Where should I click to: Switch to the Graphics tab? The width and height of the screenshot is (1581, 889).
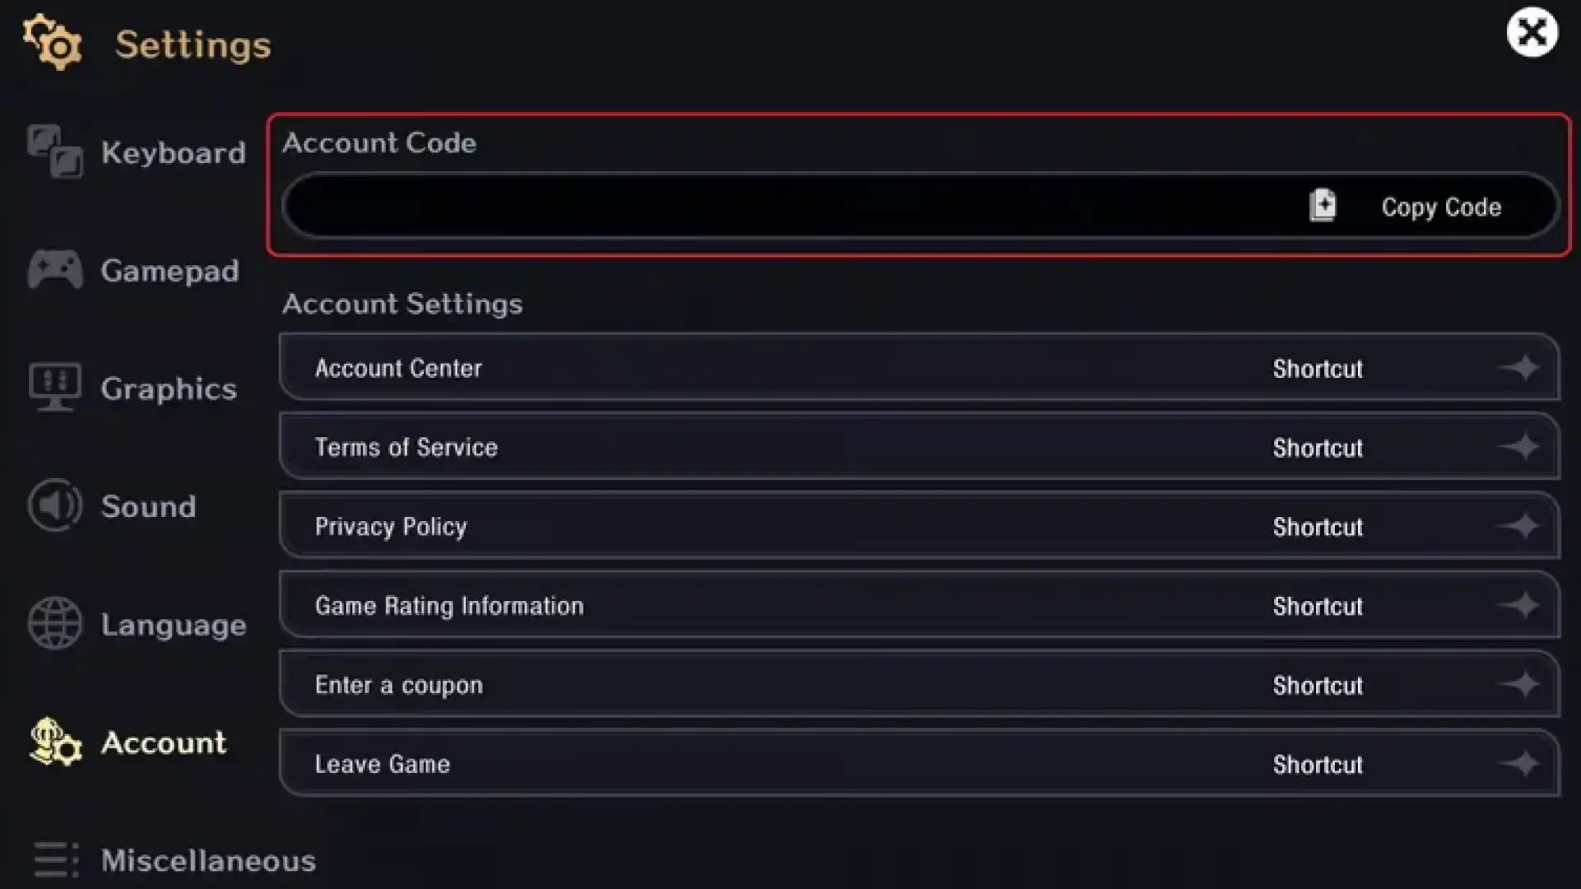169,389
